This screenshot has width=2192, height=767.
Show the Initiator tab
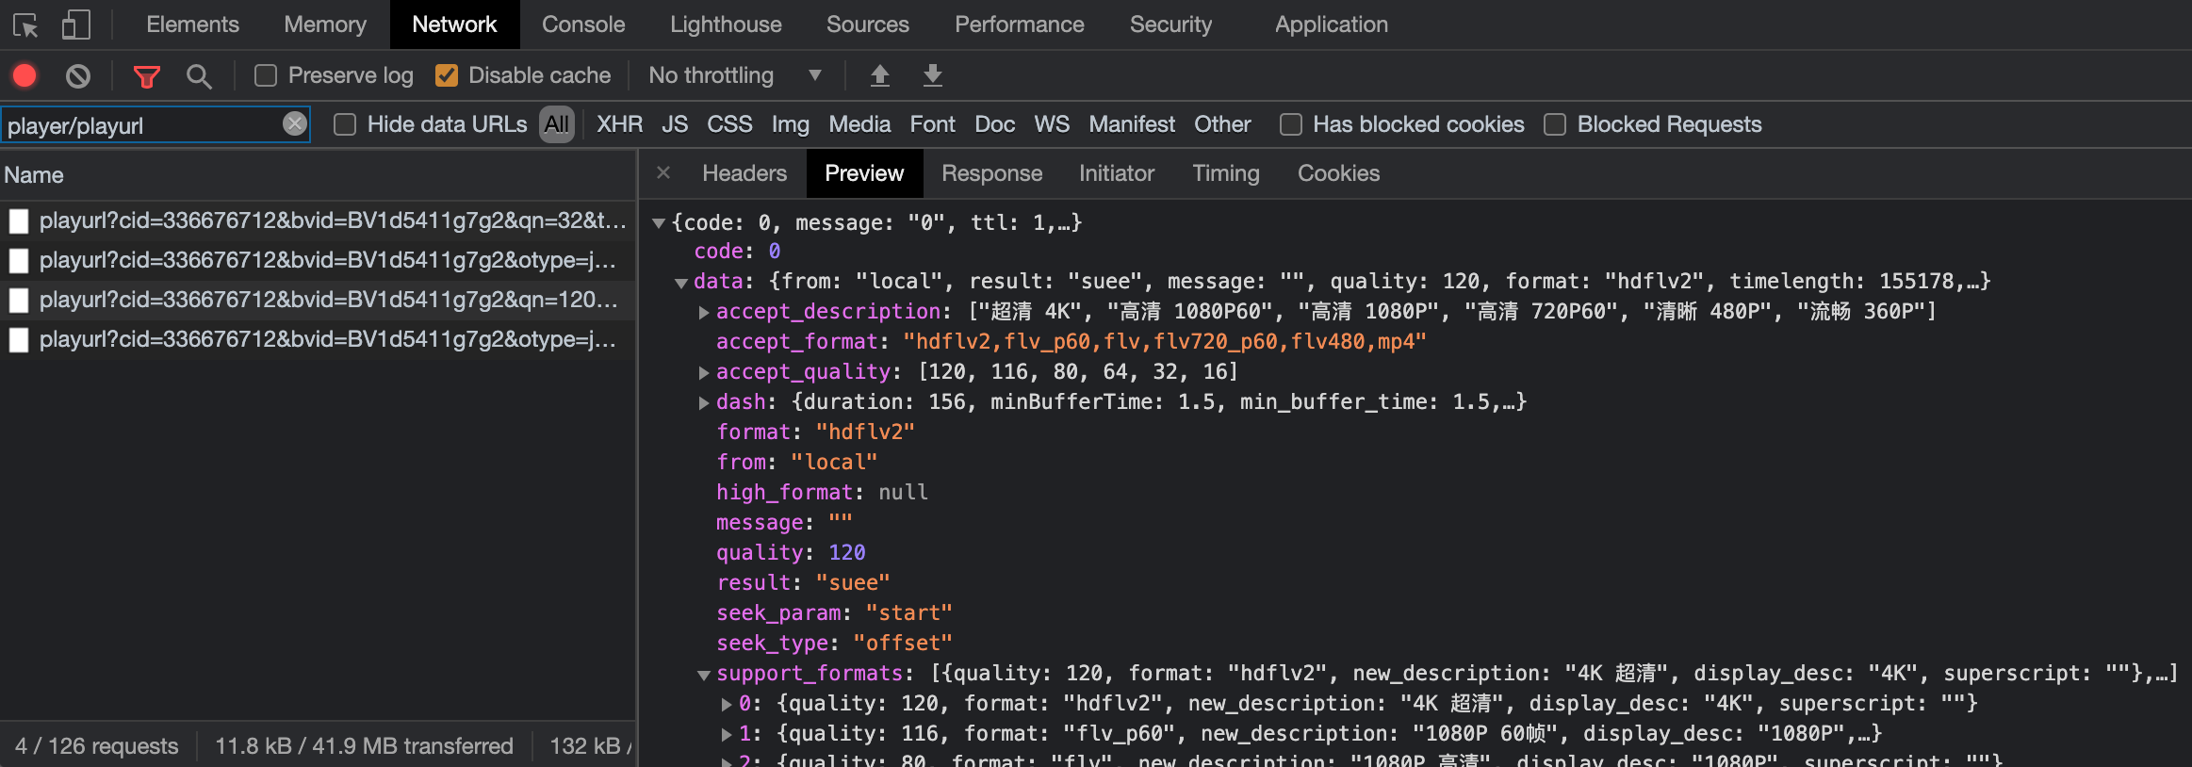point(1117,173)
